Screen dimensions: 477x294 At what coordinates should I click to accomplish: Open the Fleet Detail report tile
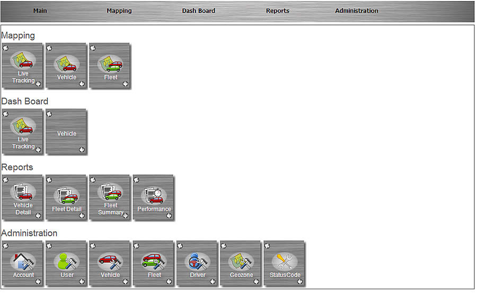(x=66, y=197)
